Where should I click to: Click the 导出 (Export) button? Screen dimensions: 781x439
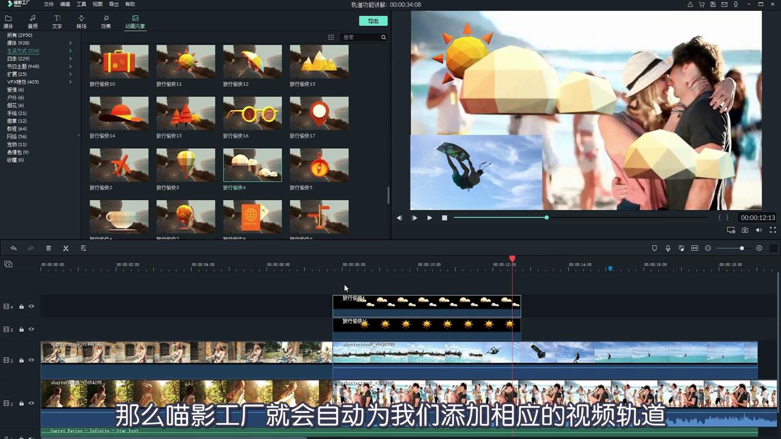pyautogui.click(x=373, y=20)
